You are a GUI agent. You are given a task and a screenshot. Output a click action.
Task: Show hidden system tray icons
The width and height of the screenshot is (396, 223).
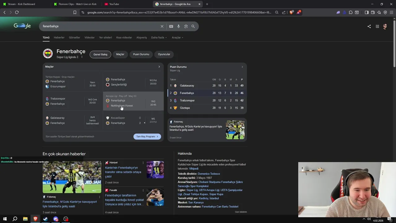pyautogui.click(x=364, y=219)
